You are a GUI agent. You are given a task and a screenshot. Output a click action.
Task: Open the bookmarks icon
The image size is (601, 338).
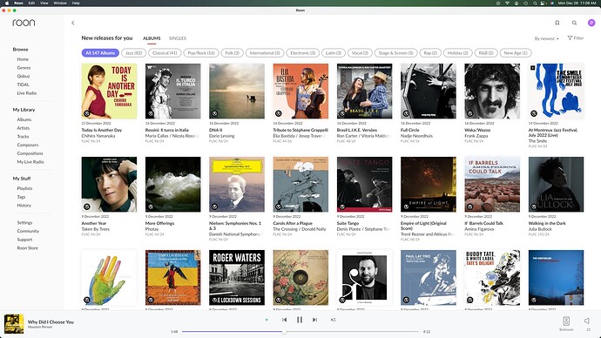click(557, 23)
